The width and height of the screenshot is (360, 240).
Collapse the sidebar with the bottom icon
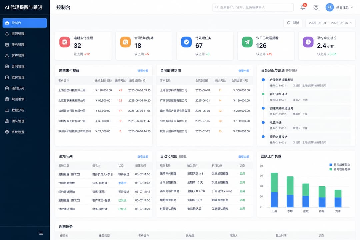[41, 233]
